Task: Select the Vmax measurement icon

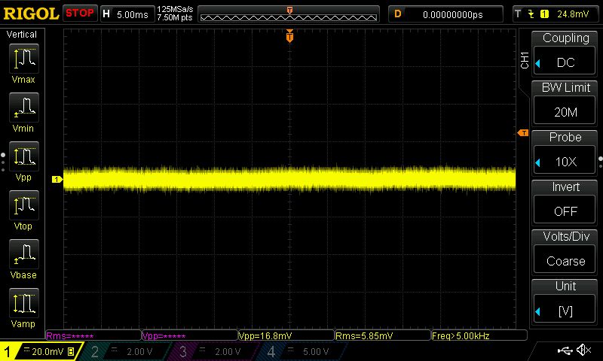Action: [24, 59]
